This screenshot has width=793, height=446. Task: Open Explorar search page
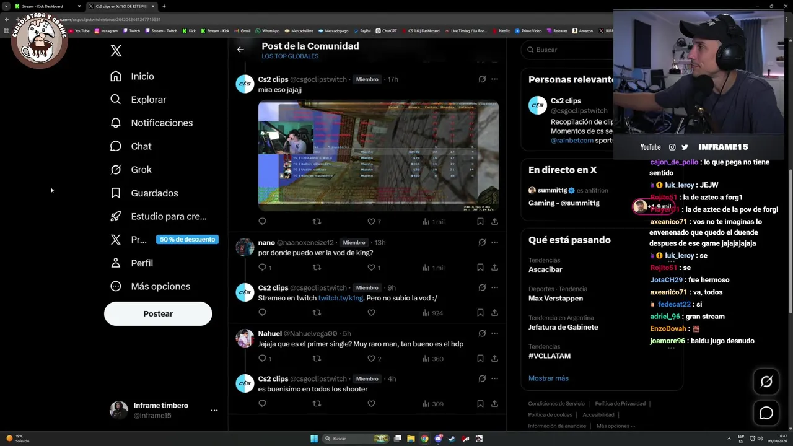(138, 100)
